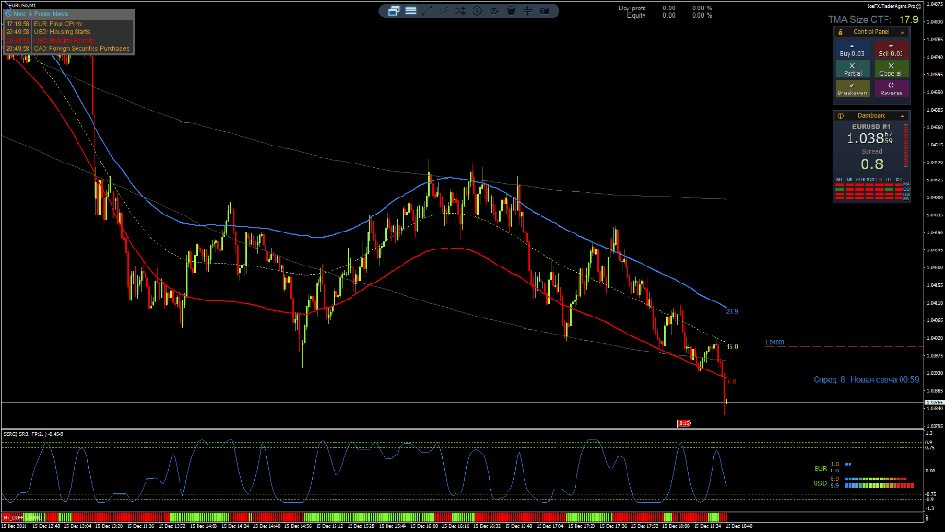Click the vertical red volatility meter in Dashboard
This screenshot has width=945, height=532.
pyautogui.click(x=906, y=146)
